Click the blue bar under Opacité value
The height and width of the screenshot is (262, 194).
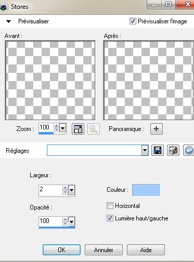point(57,228)
